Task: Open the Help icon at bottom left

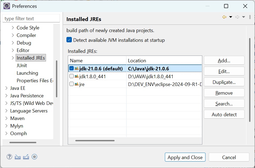Action: 9,157
